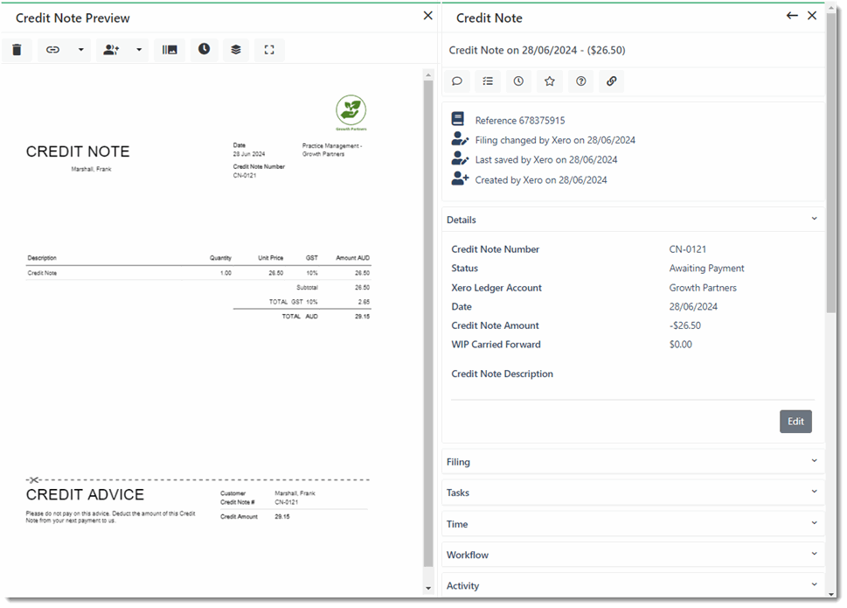Viewport: 847px width, 608px height.
Task: Click the 28/06/2024 date value in Details
Action: tap(693, 306)
